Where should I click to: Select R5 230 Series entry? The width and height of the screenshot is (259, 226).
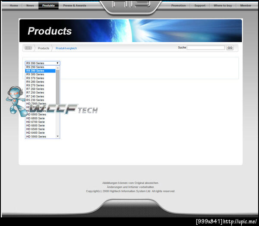tap(41, 100)
